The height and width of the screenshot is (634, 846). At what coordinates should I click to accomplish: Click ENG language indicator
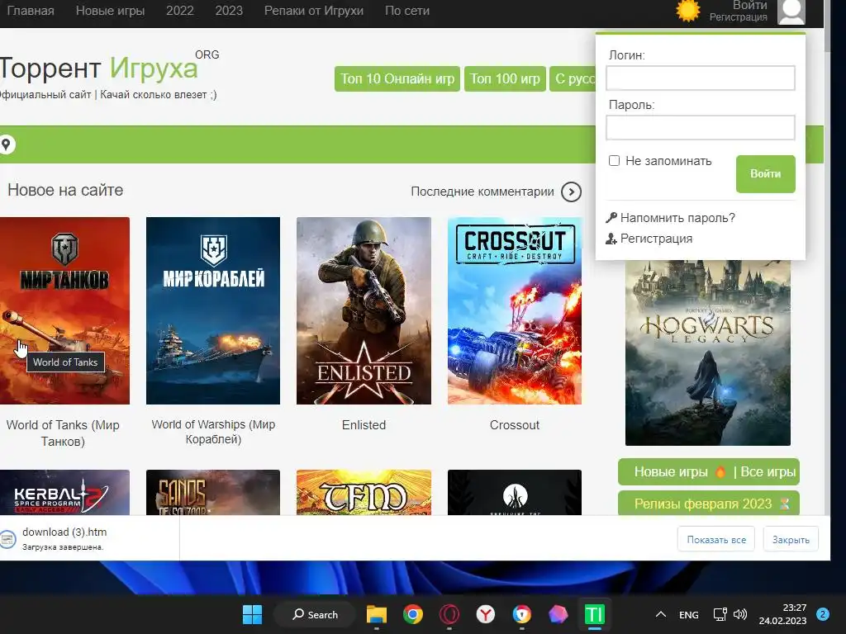[x=688, y=614]
